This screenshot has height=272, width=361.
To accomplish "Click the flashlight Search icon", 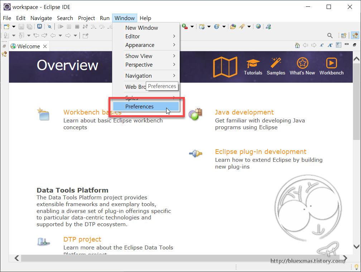I will tap(241, 27).
